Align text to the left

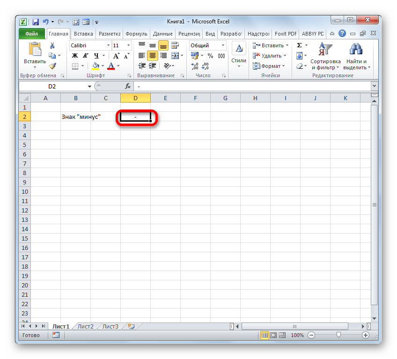click(x=142, y=55)
